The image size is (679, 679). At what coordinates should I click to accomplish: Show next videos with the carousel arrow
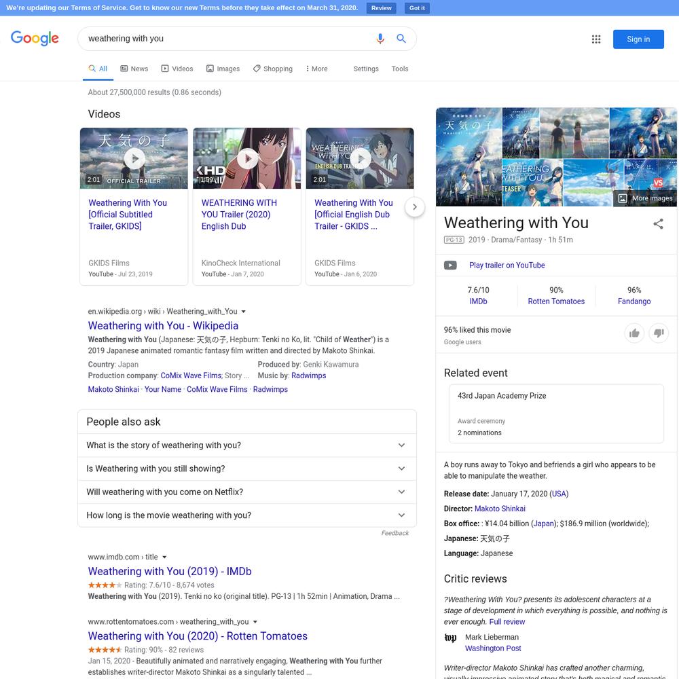[x=414, y=207]
